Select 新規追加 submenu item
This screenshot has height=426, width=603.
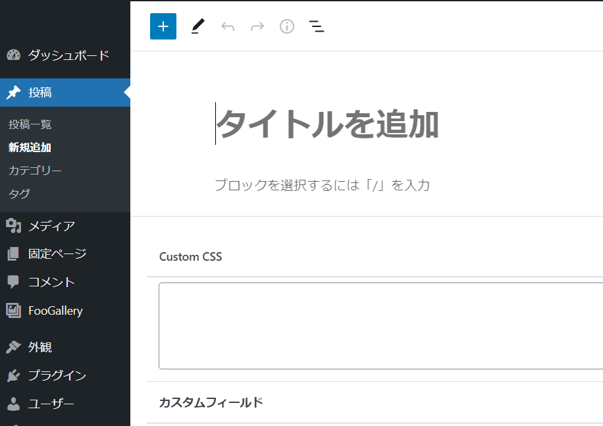click(30, 147)
